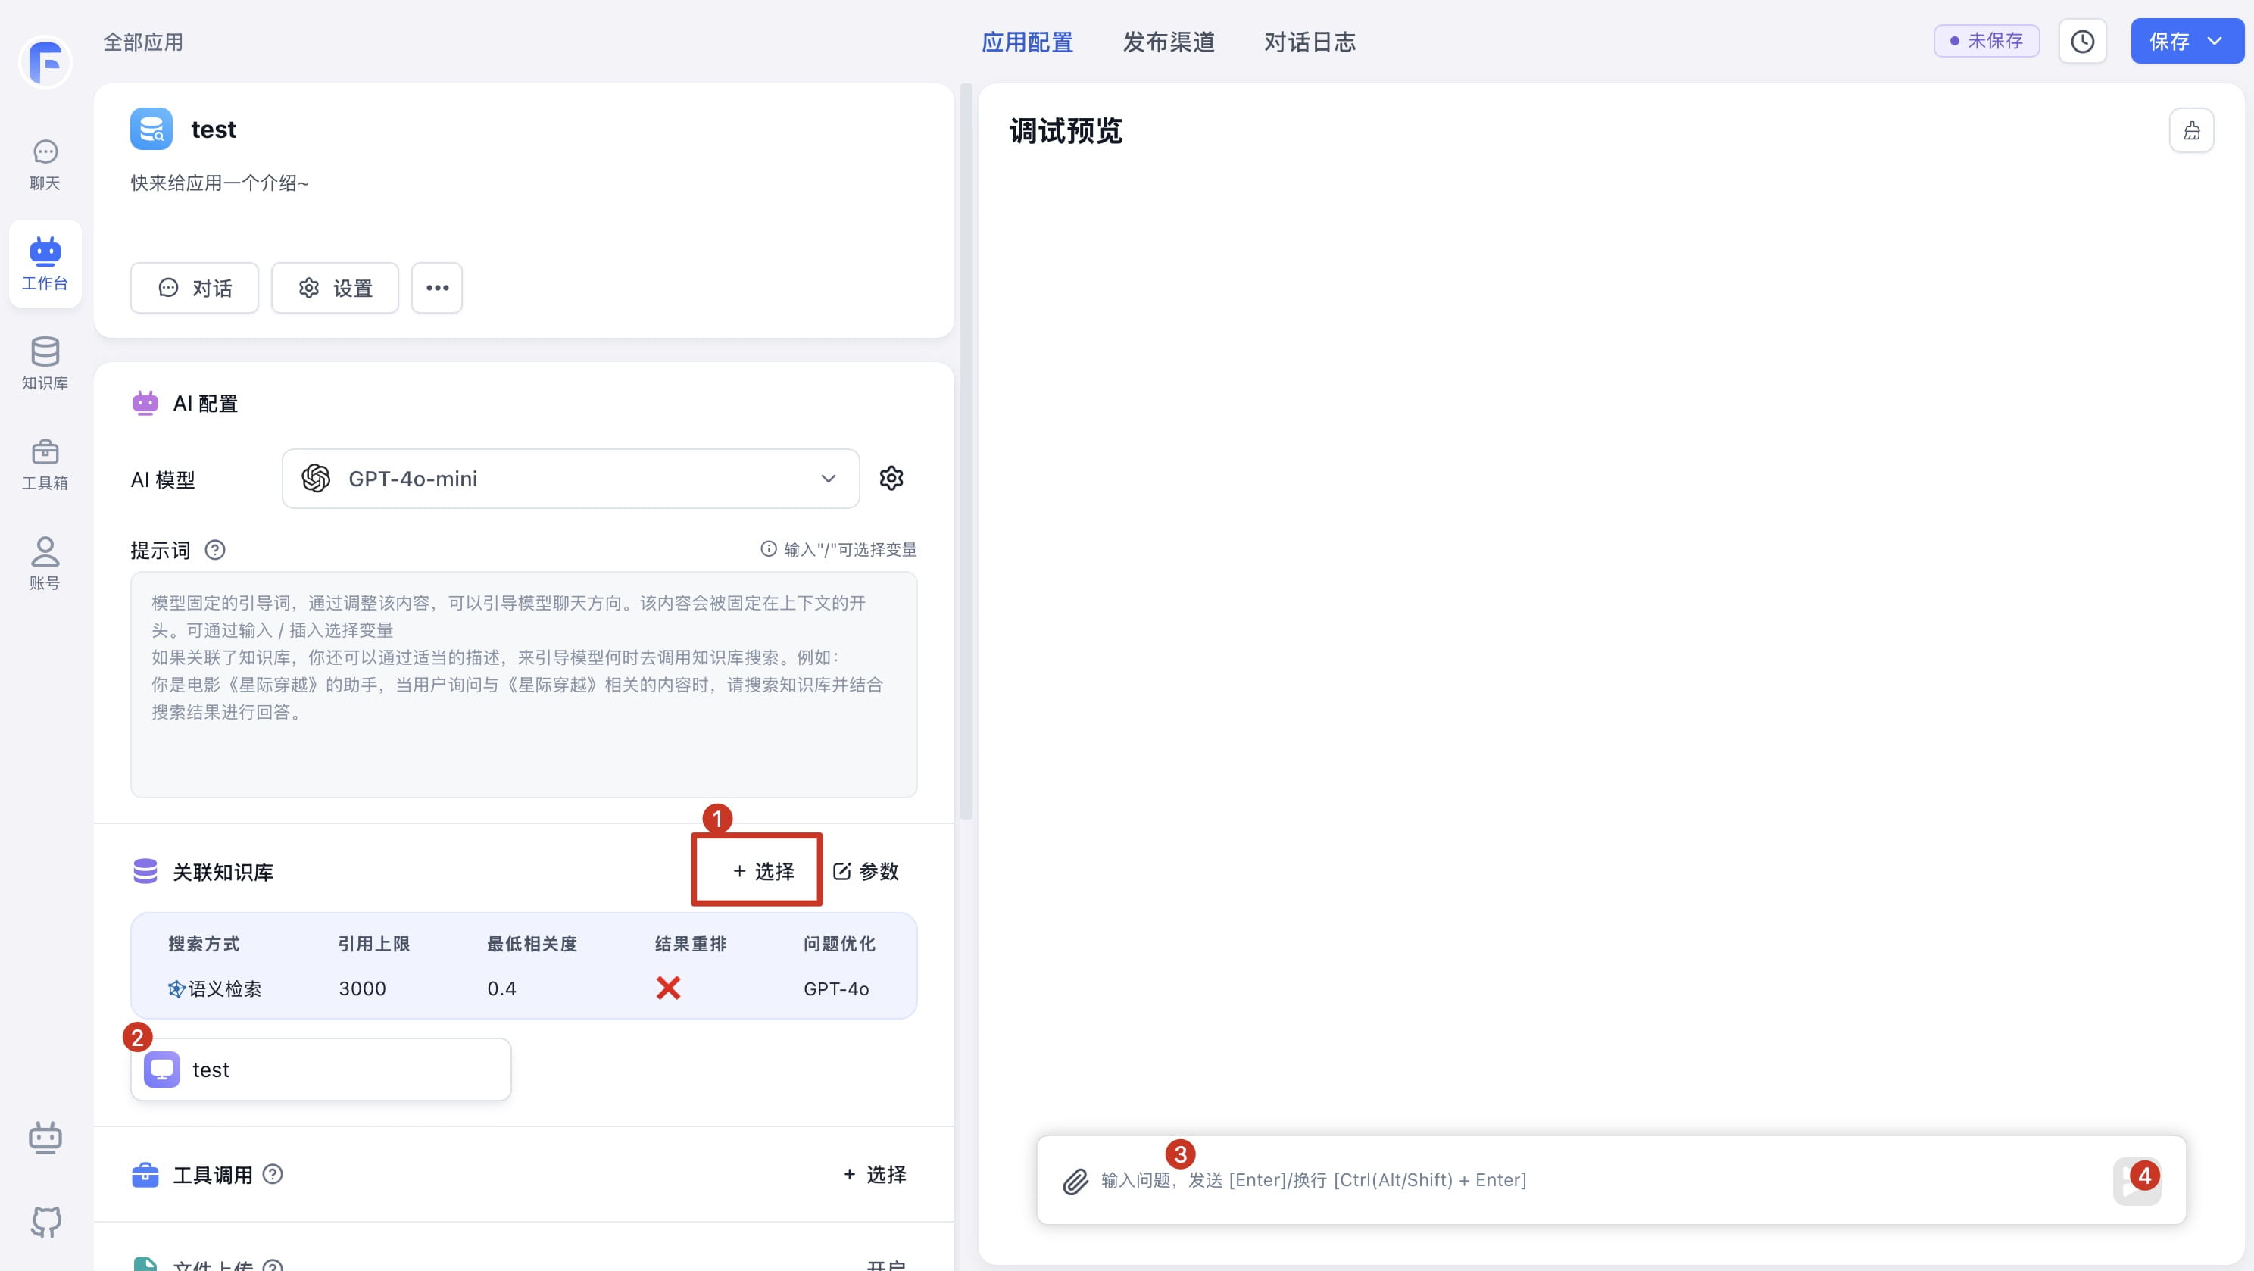
Task: Click the GitHub icon in sidebar
Action: tap(45, 1221)
